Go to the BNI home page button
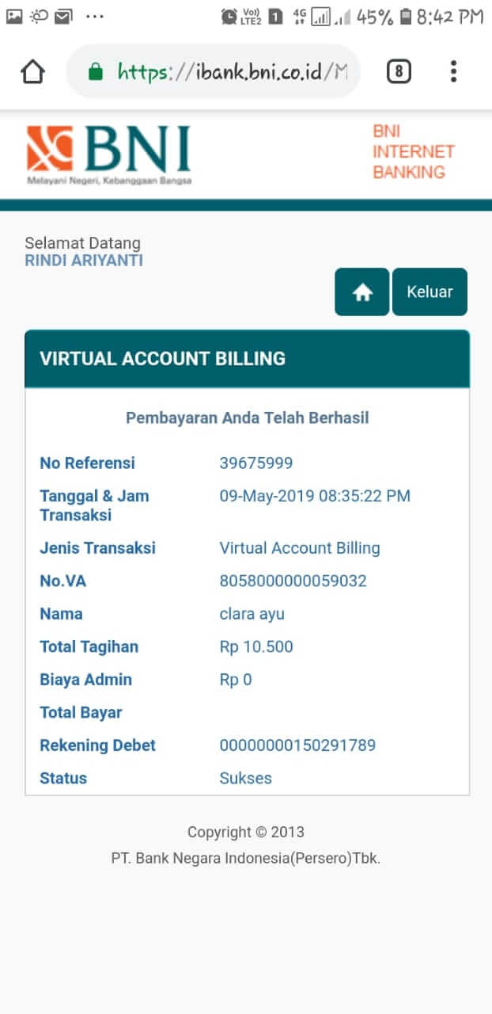 coord(361,292)
